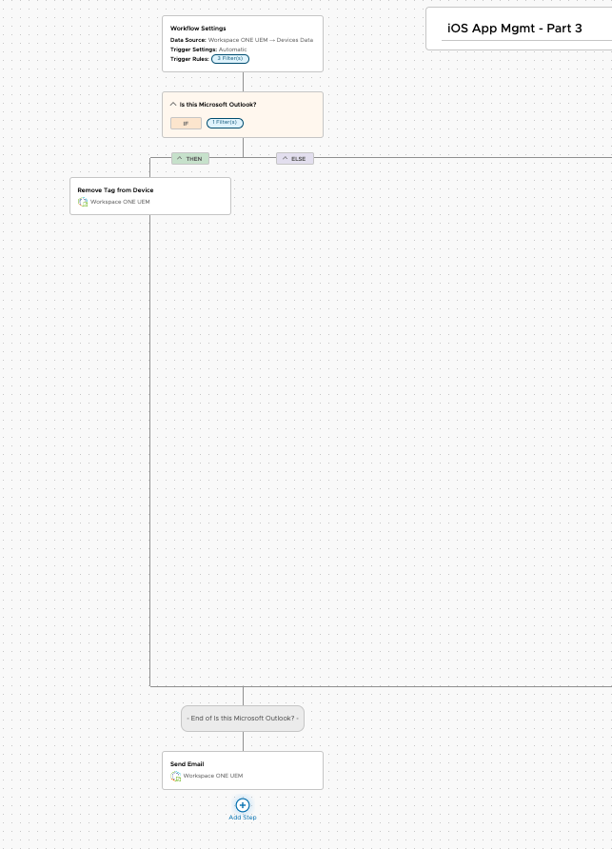Select the Send Email step card
Viewport: 612px width, 849px height.
pyautogui.click(x=243, y=770)
